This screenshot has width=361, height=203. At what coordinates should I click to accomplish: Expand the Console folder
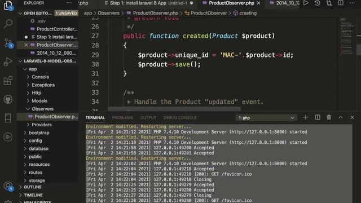(28, 77)
